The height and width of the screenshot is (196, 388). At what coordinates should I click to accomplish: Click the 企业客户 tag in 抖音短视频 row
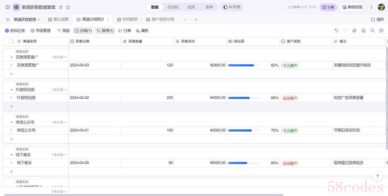289,98
